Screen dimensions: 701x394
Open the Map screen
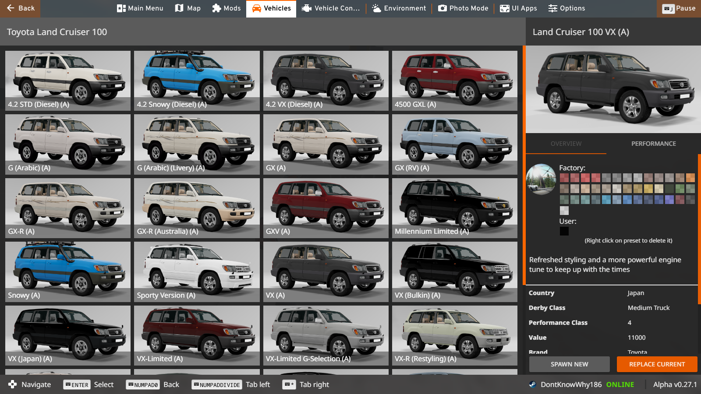pyautogui.click(x=188, y=8)
